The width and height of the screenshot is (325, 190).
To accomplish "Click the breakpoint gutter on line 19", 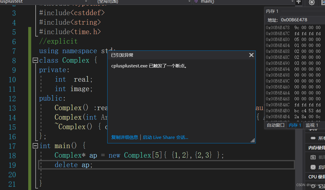I will click(4, 165).
